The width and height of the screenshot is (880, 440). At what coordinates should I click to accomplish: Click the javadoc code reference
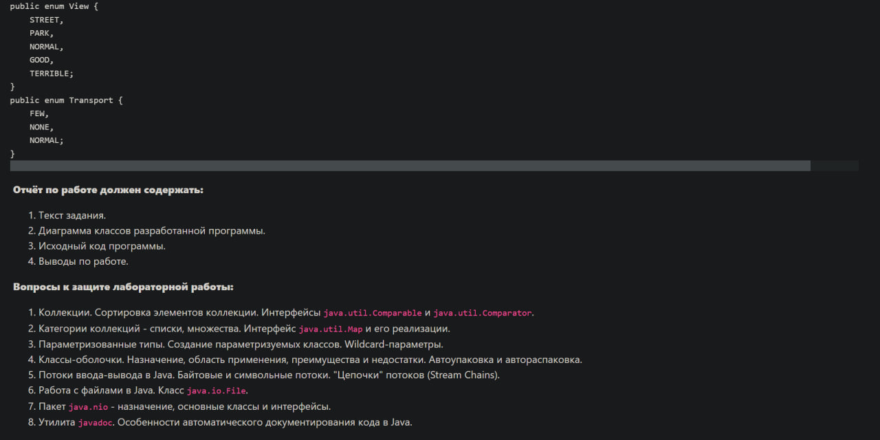point(95,421)
